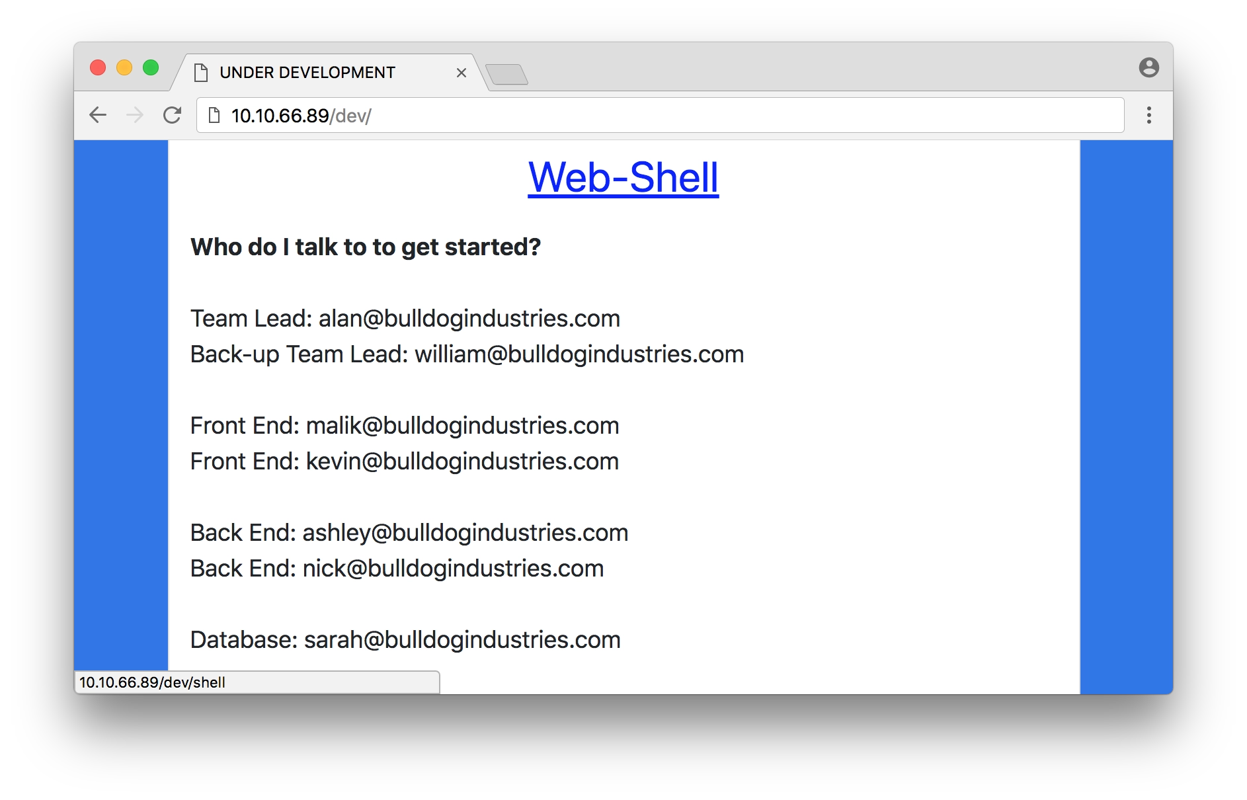The width and height of the screenshot is (1247, 800).
Task: Minimize the window using the yellow button
Action: (124, 67)
